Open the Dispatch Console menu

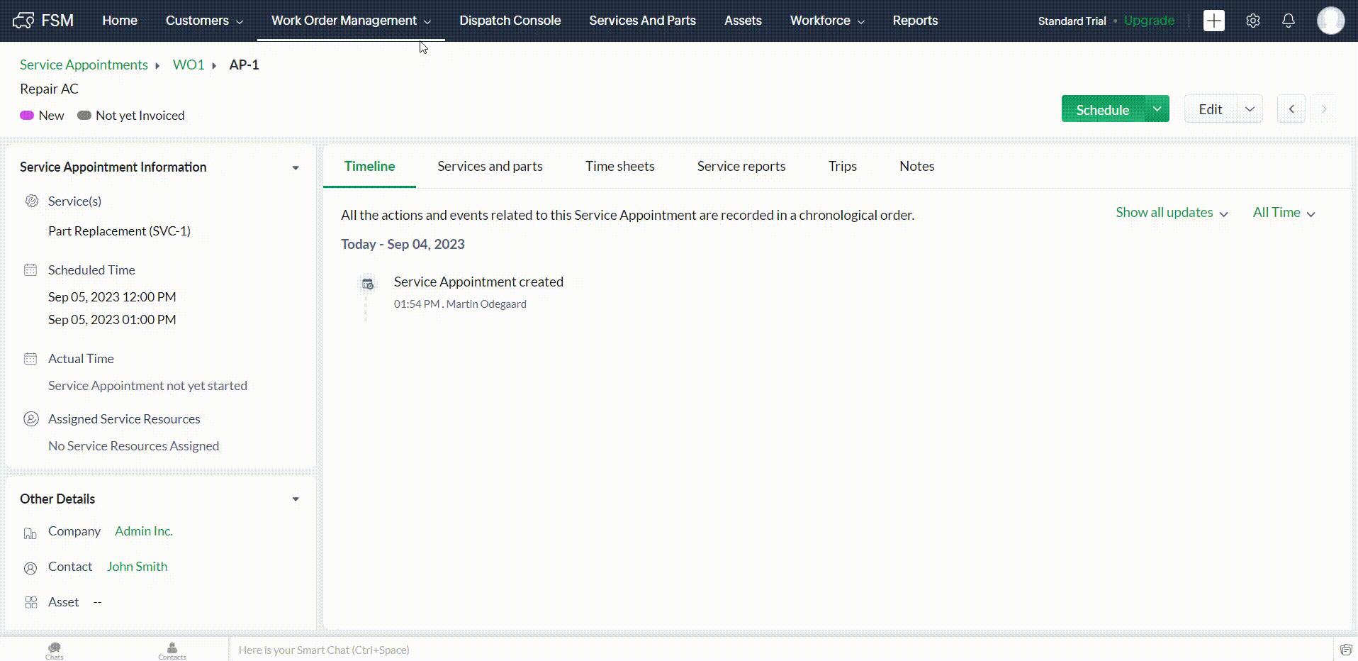pyautogui.click(x=510, y=21)
